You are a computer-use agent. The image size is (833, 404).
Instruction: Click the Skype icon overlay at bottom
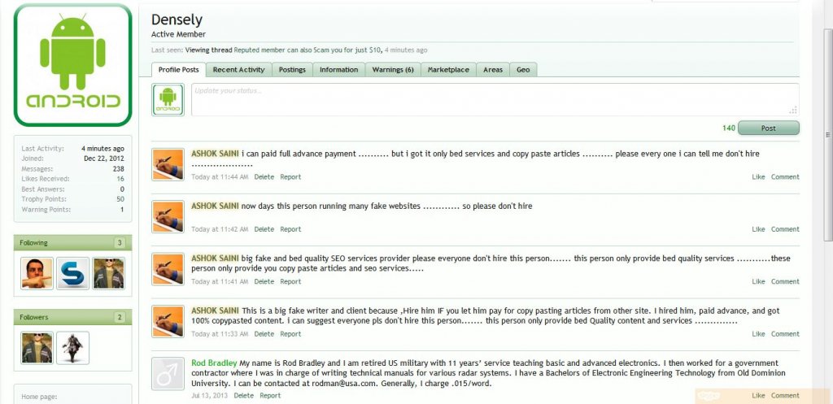[709, 396]
